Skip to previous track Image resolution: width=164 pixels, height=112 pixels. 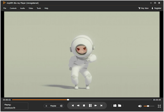click(x=73, y=105)
